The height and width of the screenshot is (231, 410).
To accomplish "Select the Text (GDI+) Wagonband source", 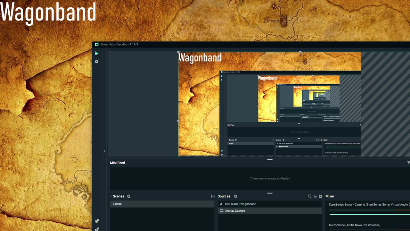I will pos(270,204).
